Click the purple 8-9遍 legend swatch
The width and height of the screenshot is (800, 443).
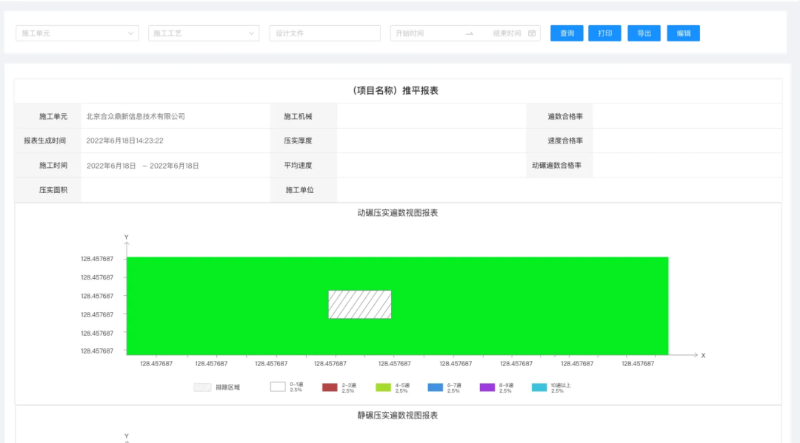pos(487,387)
